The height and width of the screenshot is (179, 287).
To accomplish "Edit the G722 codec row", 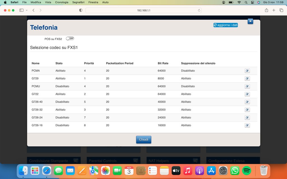I will [247, 94].
